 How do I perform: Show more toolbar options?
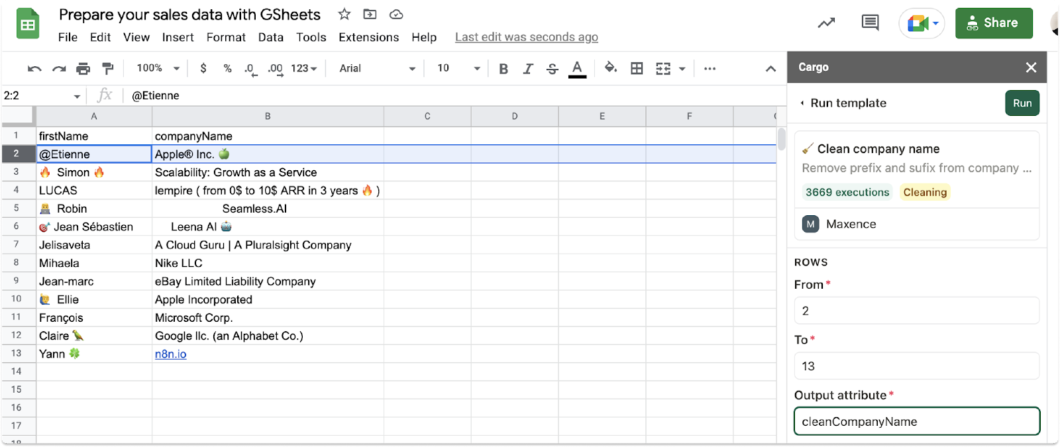click(x=710, y=68)
